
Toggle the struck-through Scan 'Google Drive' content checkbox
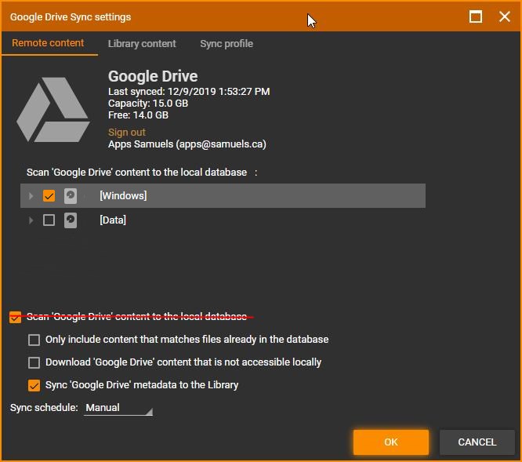coord(15,317)
